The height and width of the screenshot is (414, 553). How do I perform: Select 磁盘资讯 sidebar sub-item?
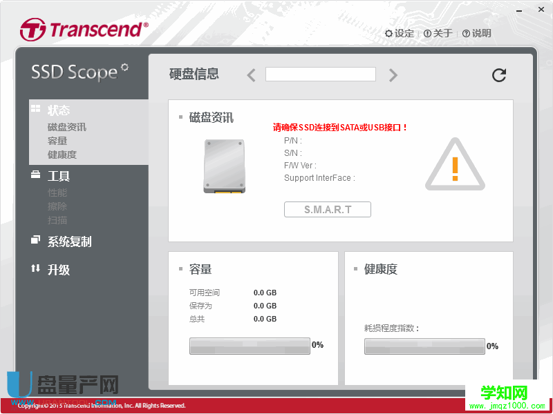[x=67, y=127]
